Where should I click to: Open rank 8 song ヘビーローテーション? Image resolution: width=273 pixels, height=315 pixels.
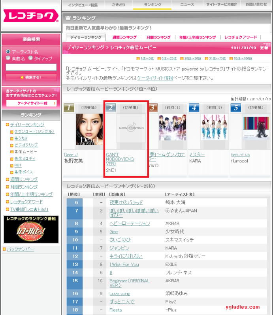coord(130,224)
